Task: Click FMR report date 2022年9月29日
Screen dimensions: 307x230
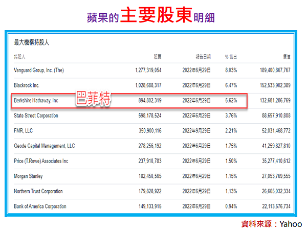Action: [x=196, y=131]
